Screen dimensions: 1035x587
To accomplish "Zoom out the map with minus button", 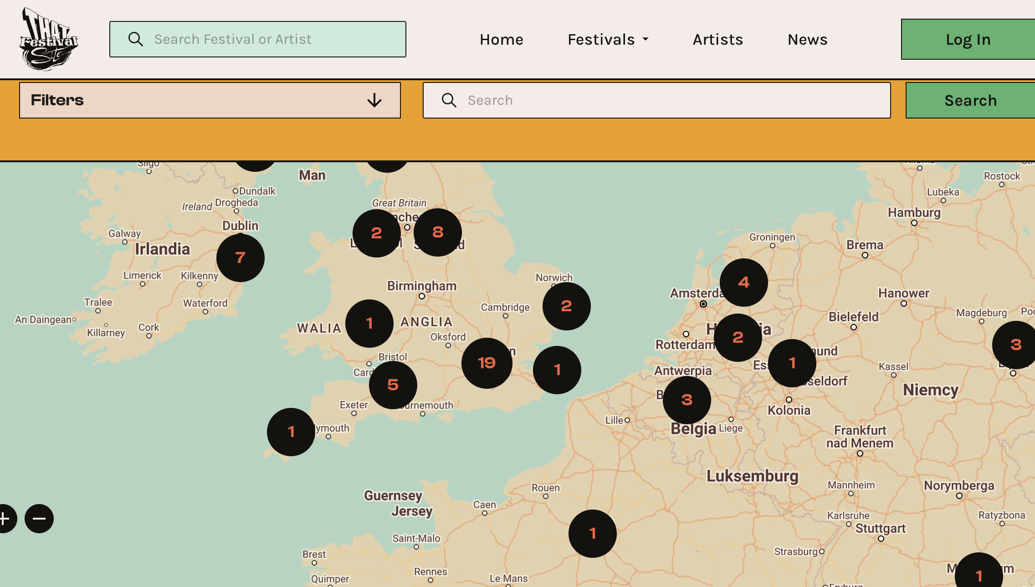I will [x=39, y=519].
